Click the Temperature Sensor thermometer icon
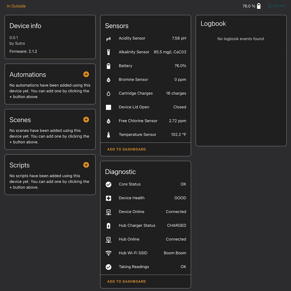 (109, 135)
